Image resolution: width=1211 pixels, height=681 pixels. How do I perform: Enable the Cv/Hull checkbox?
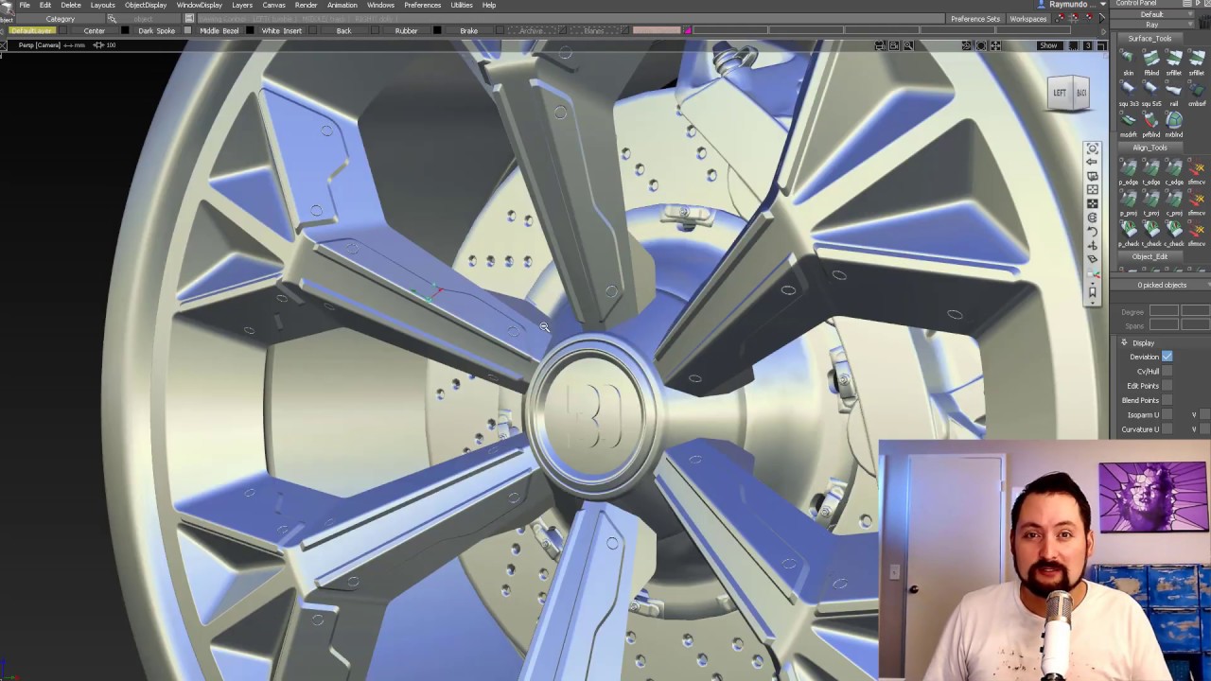click(x=1167, y=371)
